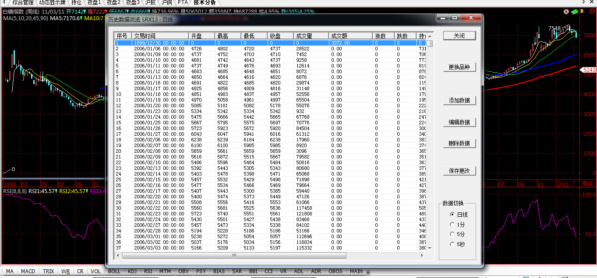Click the scroll-up arrow of table scrollbar

click(x=430, y=36)
